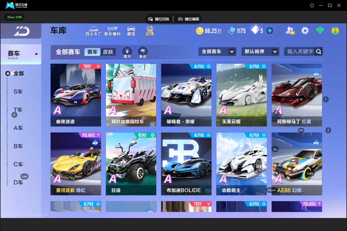Image resolution: width=347 pixels, height=231 pixels.
Task: Open the settings gear
Action: (305, 31)
